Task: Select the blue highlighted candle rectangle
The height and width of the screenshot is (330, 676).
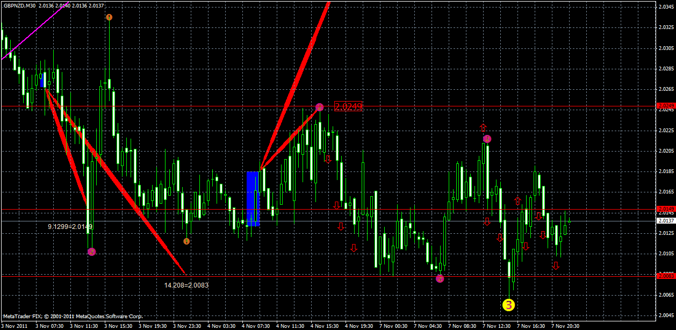Action: 254,198
